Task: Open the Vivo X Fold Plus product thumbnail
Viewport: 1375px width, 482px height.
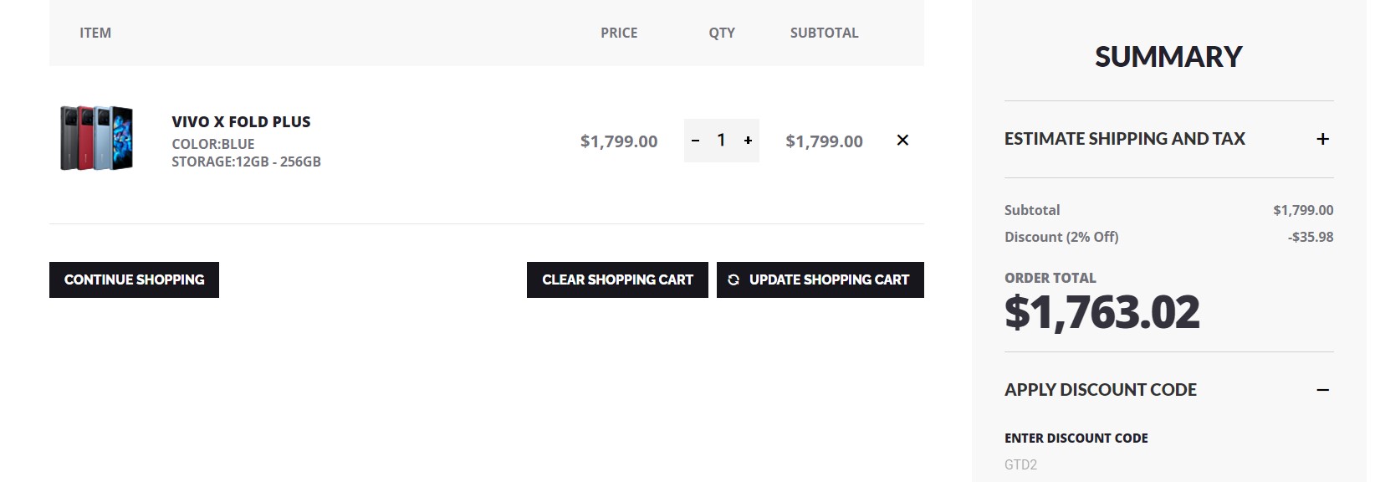Action: click(96, 138)
